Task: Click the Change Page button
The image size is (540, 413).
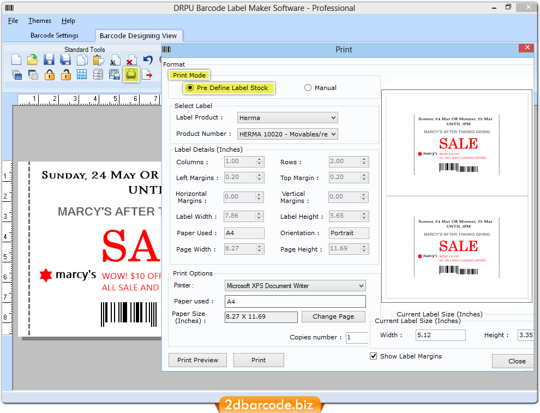Action: [x=333, y=316]
